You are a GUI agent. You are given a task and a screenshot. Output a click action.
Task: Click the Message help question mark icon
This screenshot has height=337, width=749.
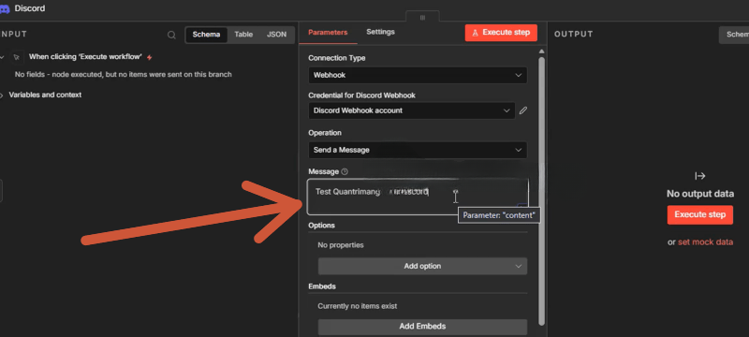(345, 172)
